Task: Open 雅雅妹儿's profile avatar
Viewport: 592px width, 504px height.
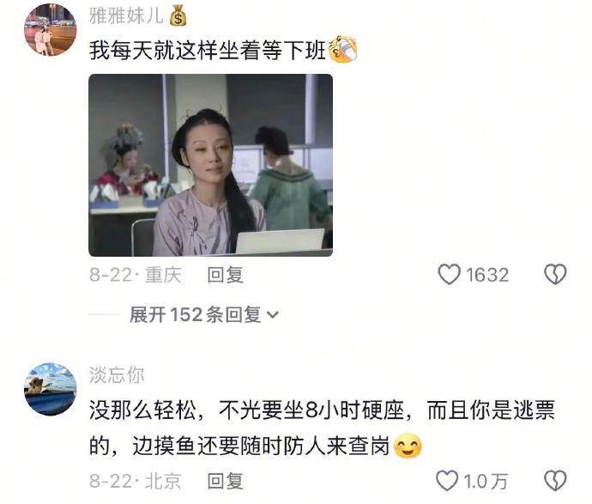Action: (x=51, y=29)
